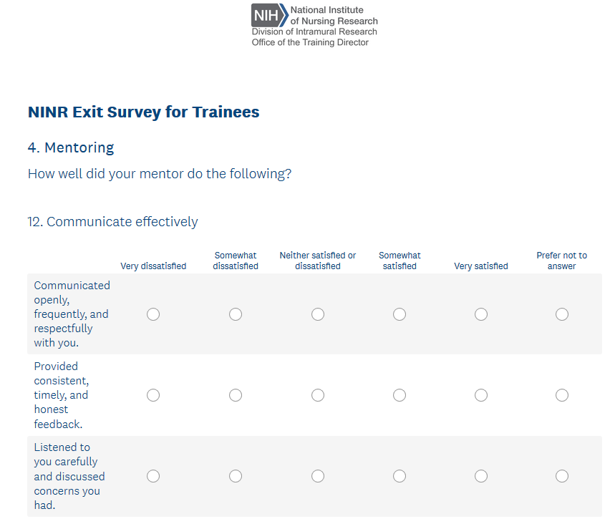Choose Prefer not to answer for listened row

[562, 476]
